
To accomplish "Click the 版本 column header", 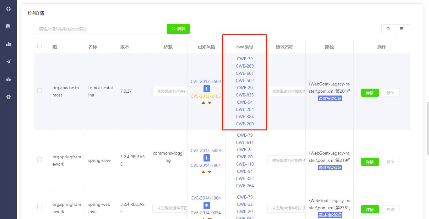I will (x=125, y=47).
